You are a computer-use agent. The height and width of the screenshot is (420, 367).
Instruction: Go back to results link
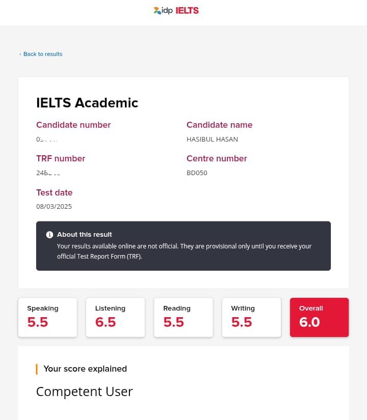43,54
